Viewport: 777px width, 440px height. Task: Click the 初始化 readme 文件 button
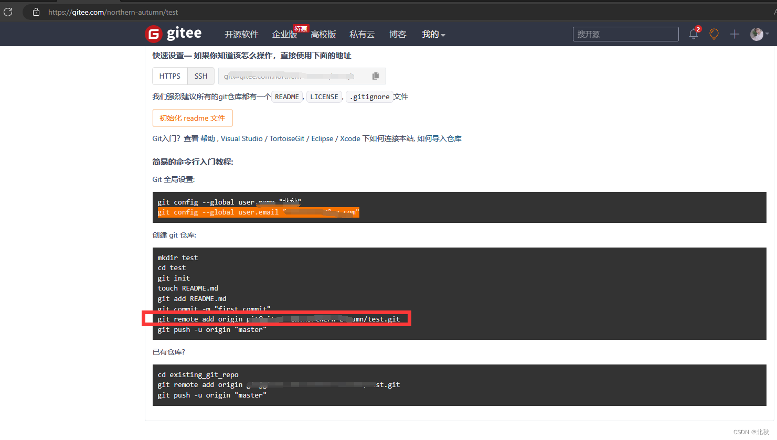point(192,118)
